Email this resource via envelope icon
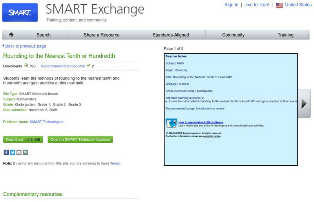 (x=19, y=152)
